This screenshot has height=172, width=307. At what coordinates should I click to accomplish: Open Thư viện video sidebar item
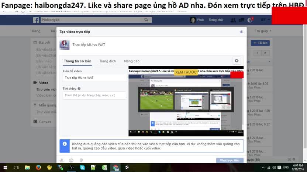click(46, 90)
